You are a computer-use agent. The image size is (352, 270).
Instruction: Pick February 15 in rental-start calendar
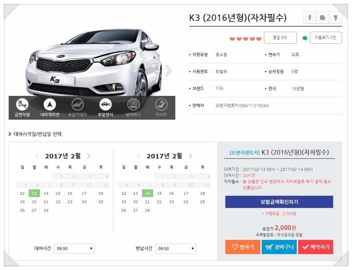tap(58, 193)
